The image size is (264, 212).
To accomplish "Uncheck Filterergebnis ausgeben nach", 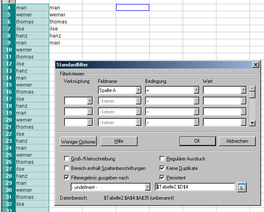I will click(x=67, y=178).
